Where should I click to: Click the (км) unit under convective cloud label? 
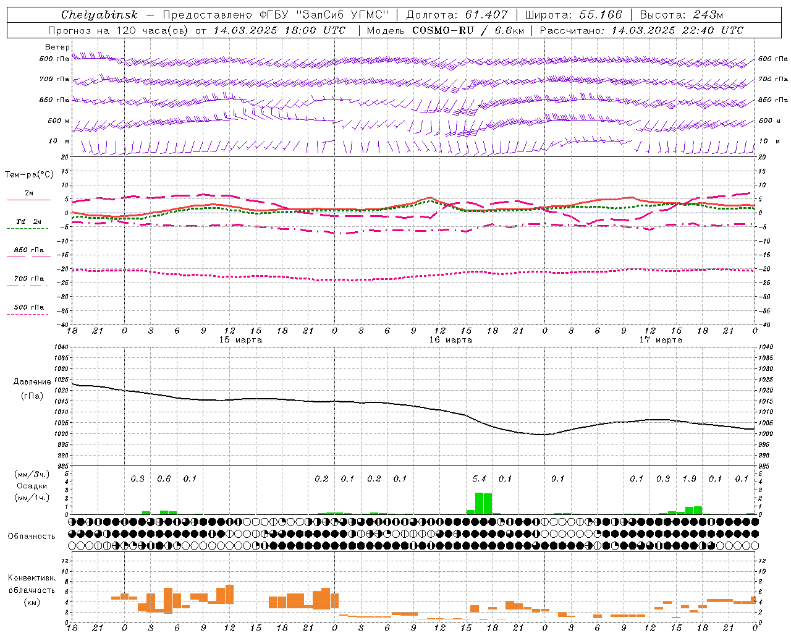pos(32,601)
